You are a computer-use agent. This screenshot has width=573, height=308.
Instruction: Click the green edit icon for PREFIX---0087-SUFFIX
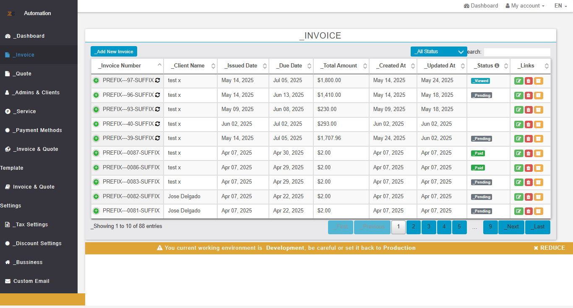pos(519,153)
